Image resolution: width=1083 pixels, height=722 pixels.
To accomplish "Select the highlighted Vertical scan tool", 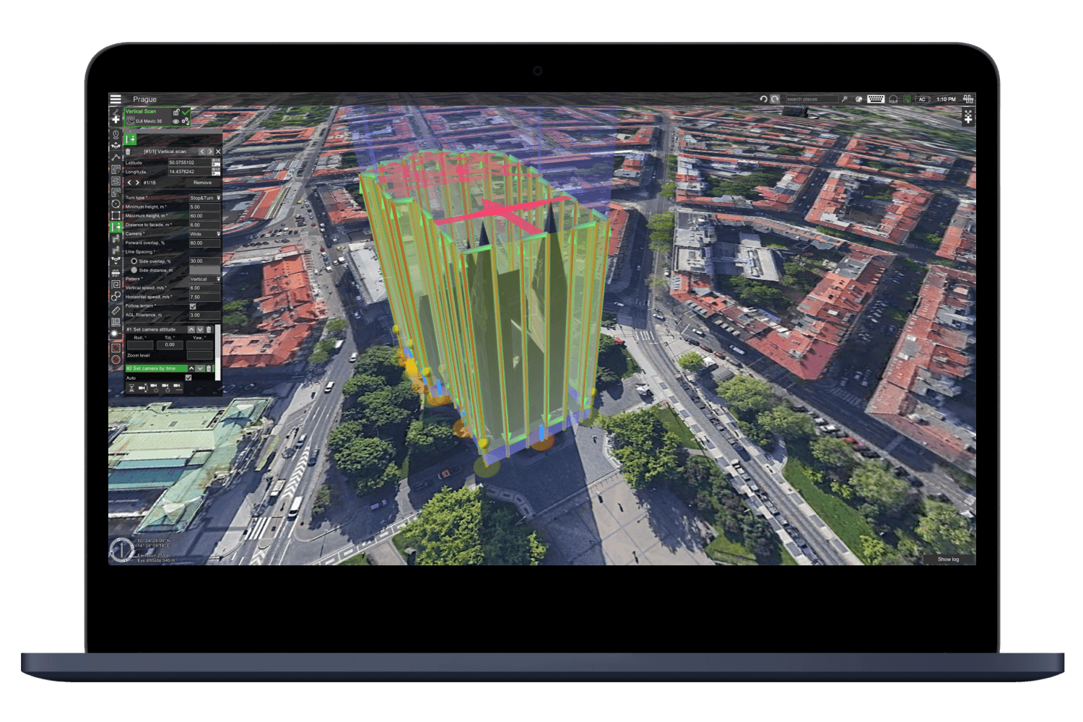I will (116, 227).
